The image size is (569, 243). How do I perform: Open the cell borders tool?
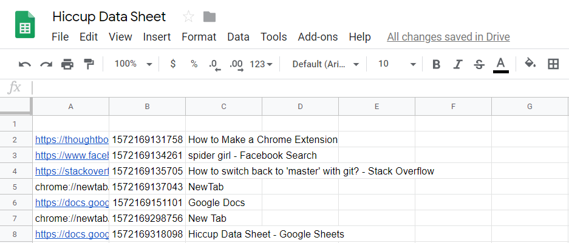click(553, 64)
